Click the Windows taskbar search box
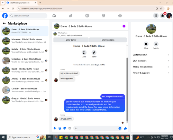The image size is (173, 140). tap(27, 137)
